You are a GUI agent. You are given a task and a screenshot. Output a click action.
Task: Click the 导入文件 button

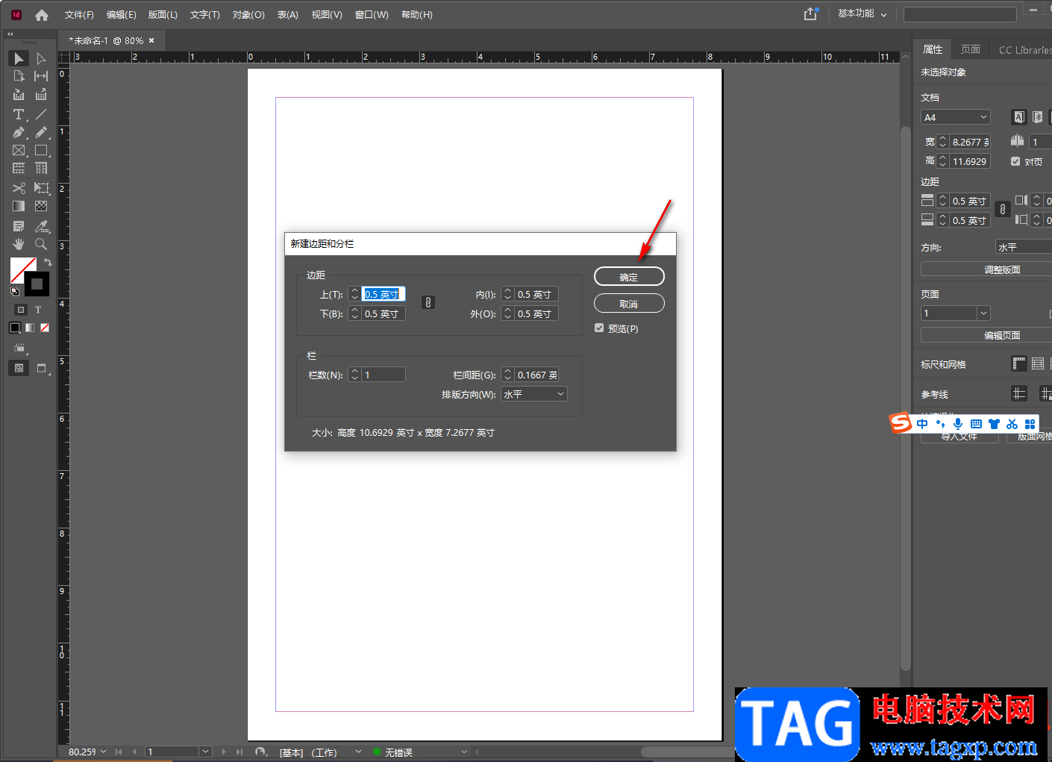click(959, 437)
